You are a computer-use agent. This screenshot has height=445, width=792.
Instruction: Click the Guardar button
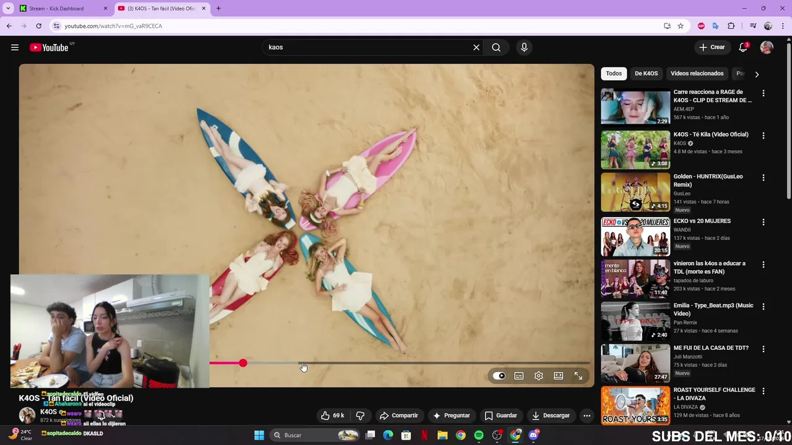[501, 415]
